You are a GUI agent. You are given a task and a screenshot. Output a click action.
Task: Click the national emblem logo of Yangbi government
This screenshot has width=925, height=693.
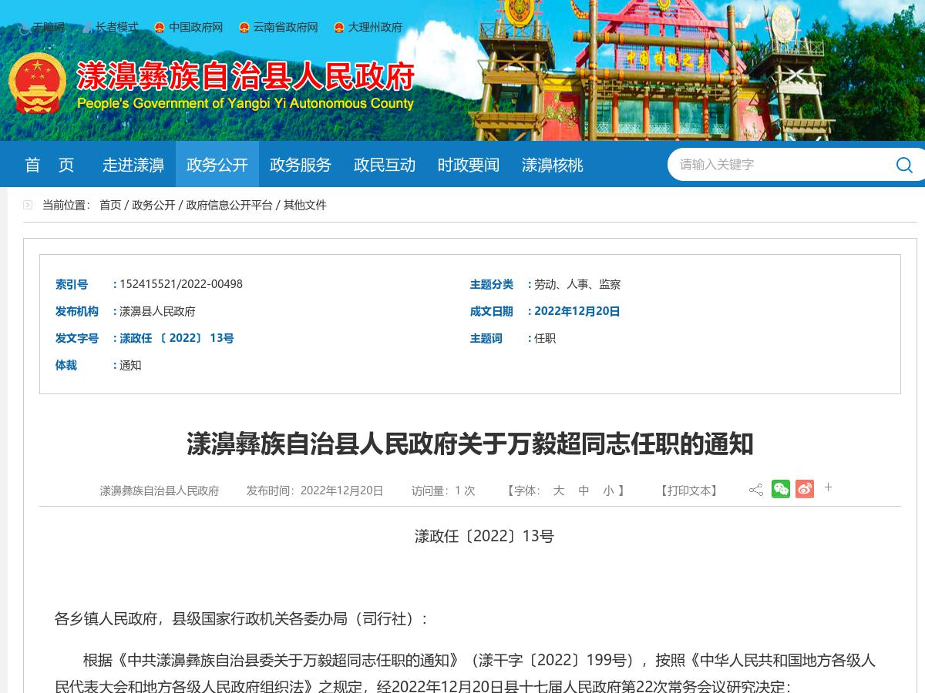coord(37,81)
